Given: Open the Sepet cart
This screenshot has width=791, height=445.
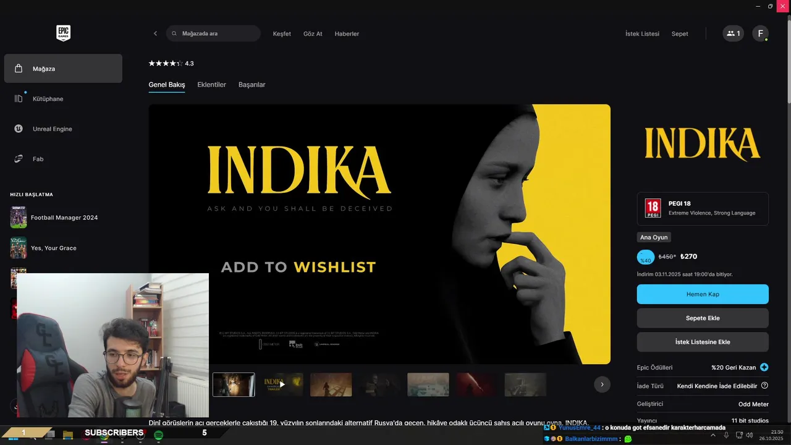Looking at the screenshot, I should (x=680, y=34).
